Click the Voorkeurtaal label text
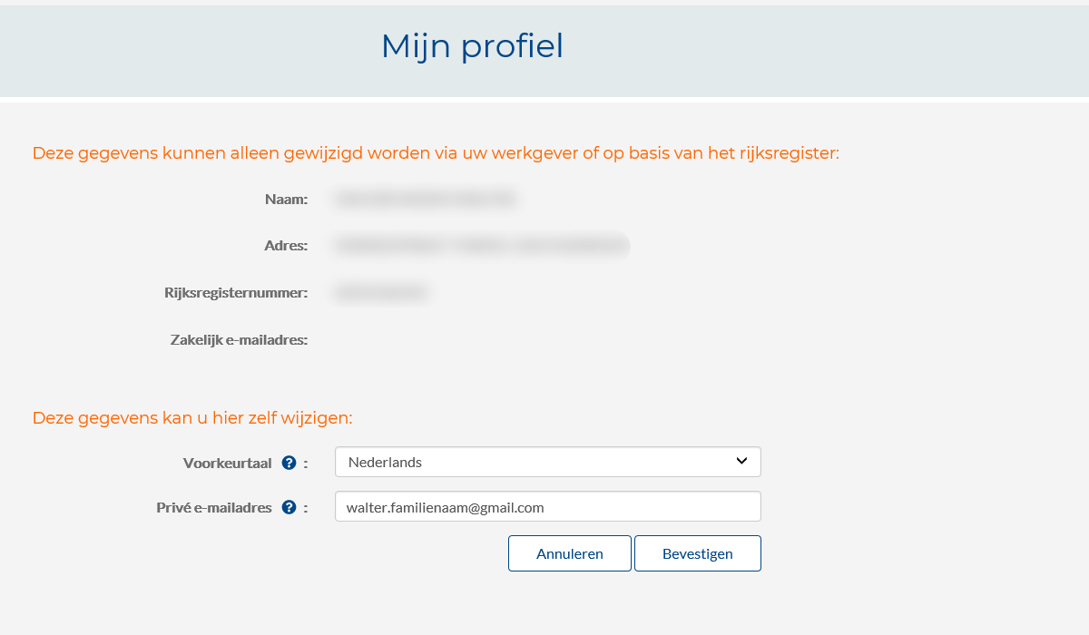1089x635 pixels. tap(227, 463)
